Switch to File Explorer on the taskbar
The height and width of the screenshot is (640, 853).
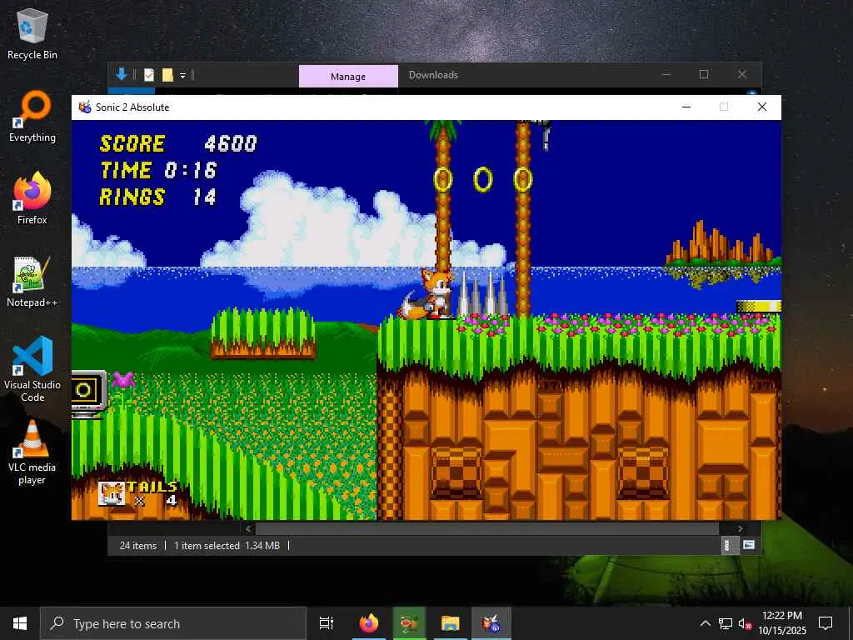point(451,623)
